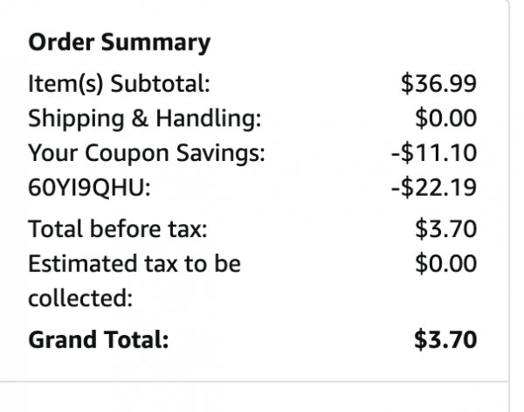Select Your Coupon Savings label
Image resolution: width=524 pixels, height=412 pixels.
(147, 153)
